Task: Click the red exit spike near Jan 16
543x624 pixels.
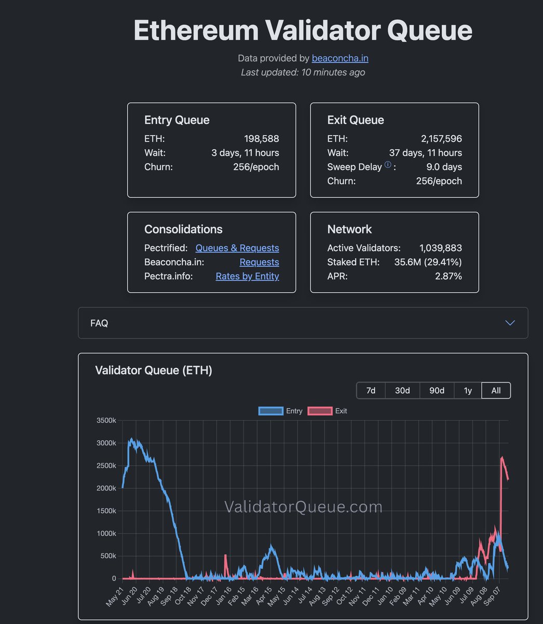Action: 225,556
